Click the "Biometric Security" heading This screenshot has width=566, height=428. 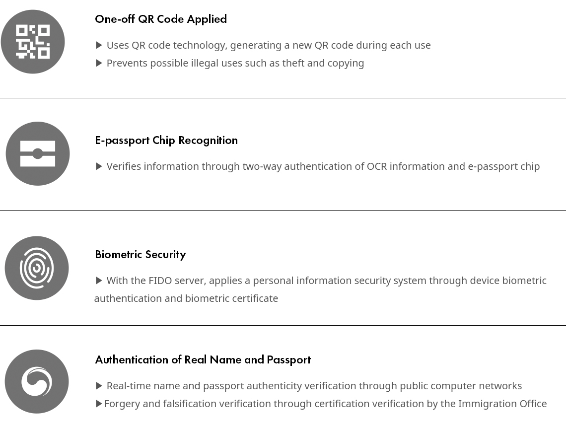[141, 254]
